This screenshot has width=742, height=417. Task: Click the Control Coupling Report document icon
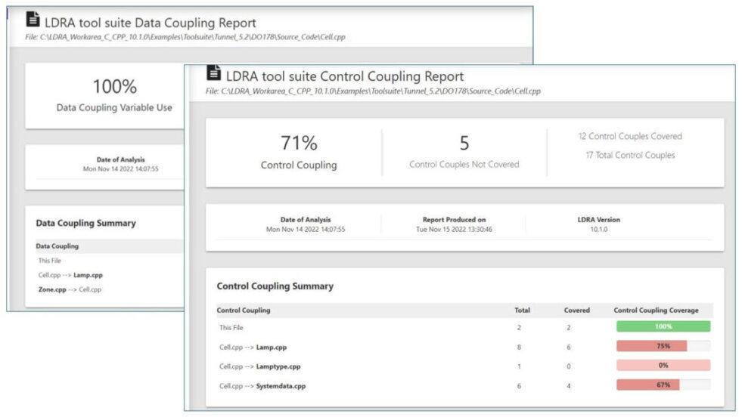pos(214,73)
